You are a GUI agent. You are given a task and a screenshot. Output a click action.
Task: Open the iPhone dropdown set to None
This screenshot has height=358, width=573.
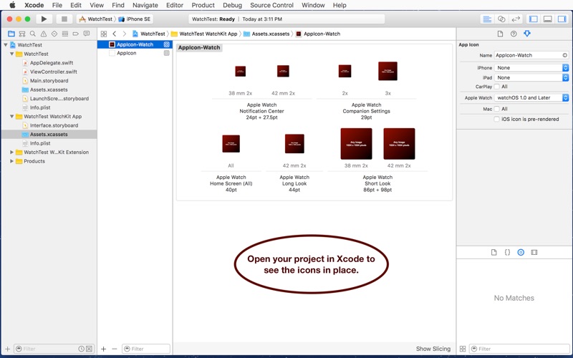coord(531,68)
